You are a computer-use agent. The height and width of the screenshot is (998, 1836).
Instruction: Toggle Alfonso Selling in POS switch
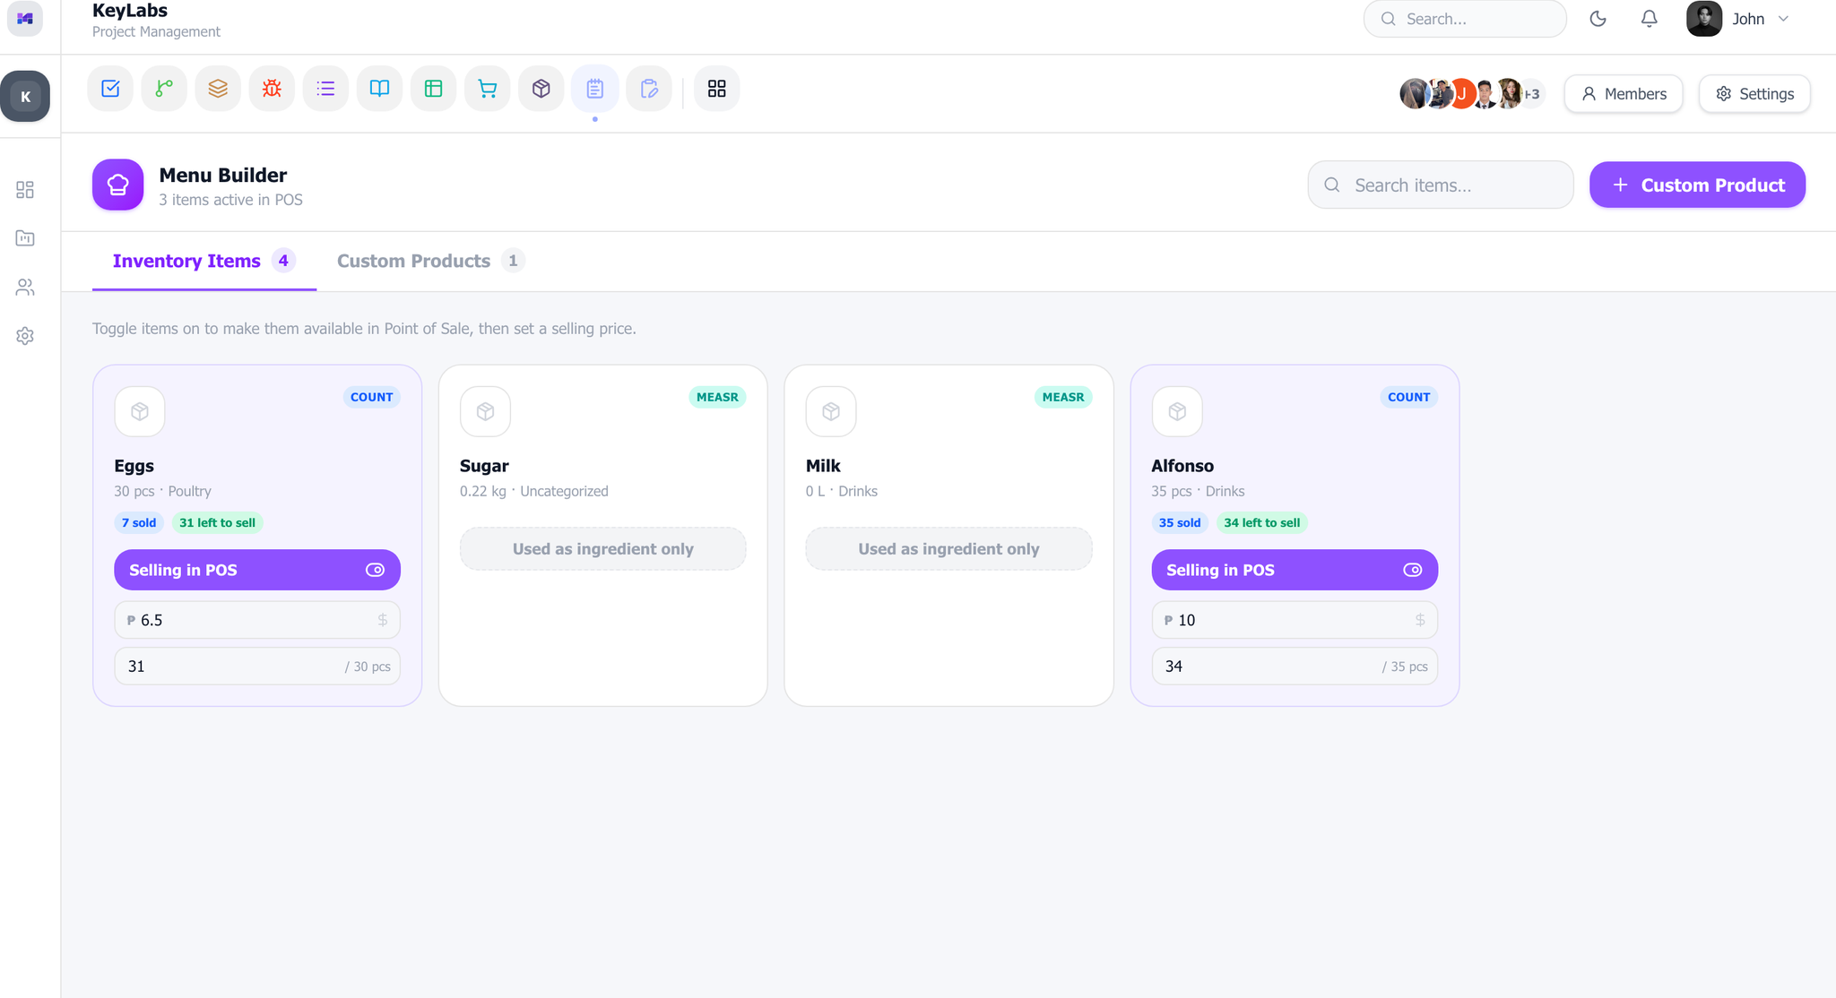[1295, 570]
